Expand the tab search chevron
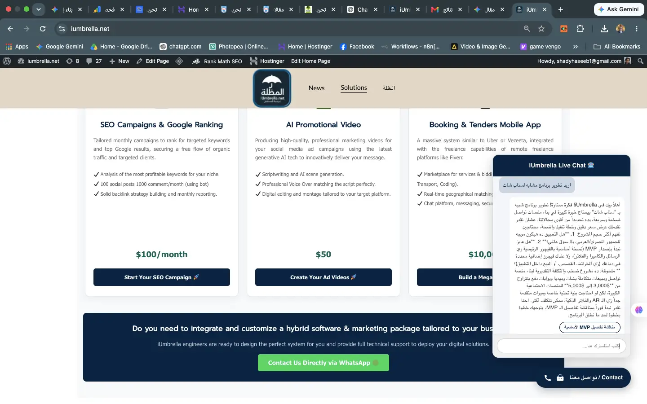The height and width of the screenshot is (404, 647). click(x=39, y=9)
